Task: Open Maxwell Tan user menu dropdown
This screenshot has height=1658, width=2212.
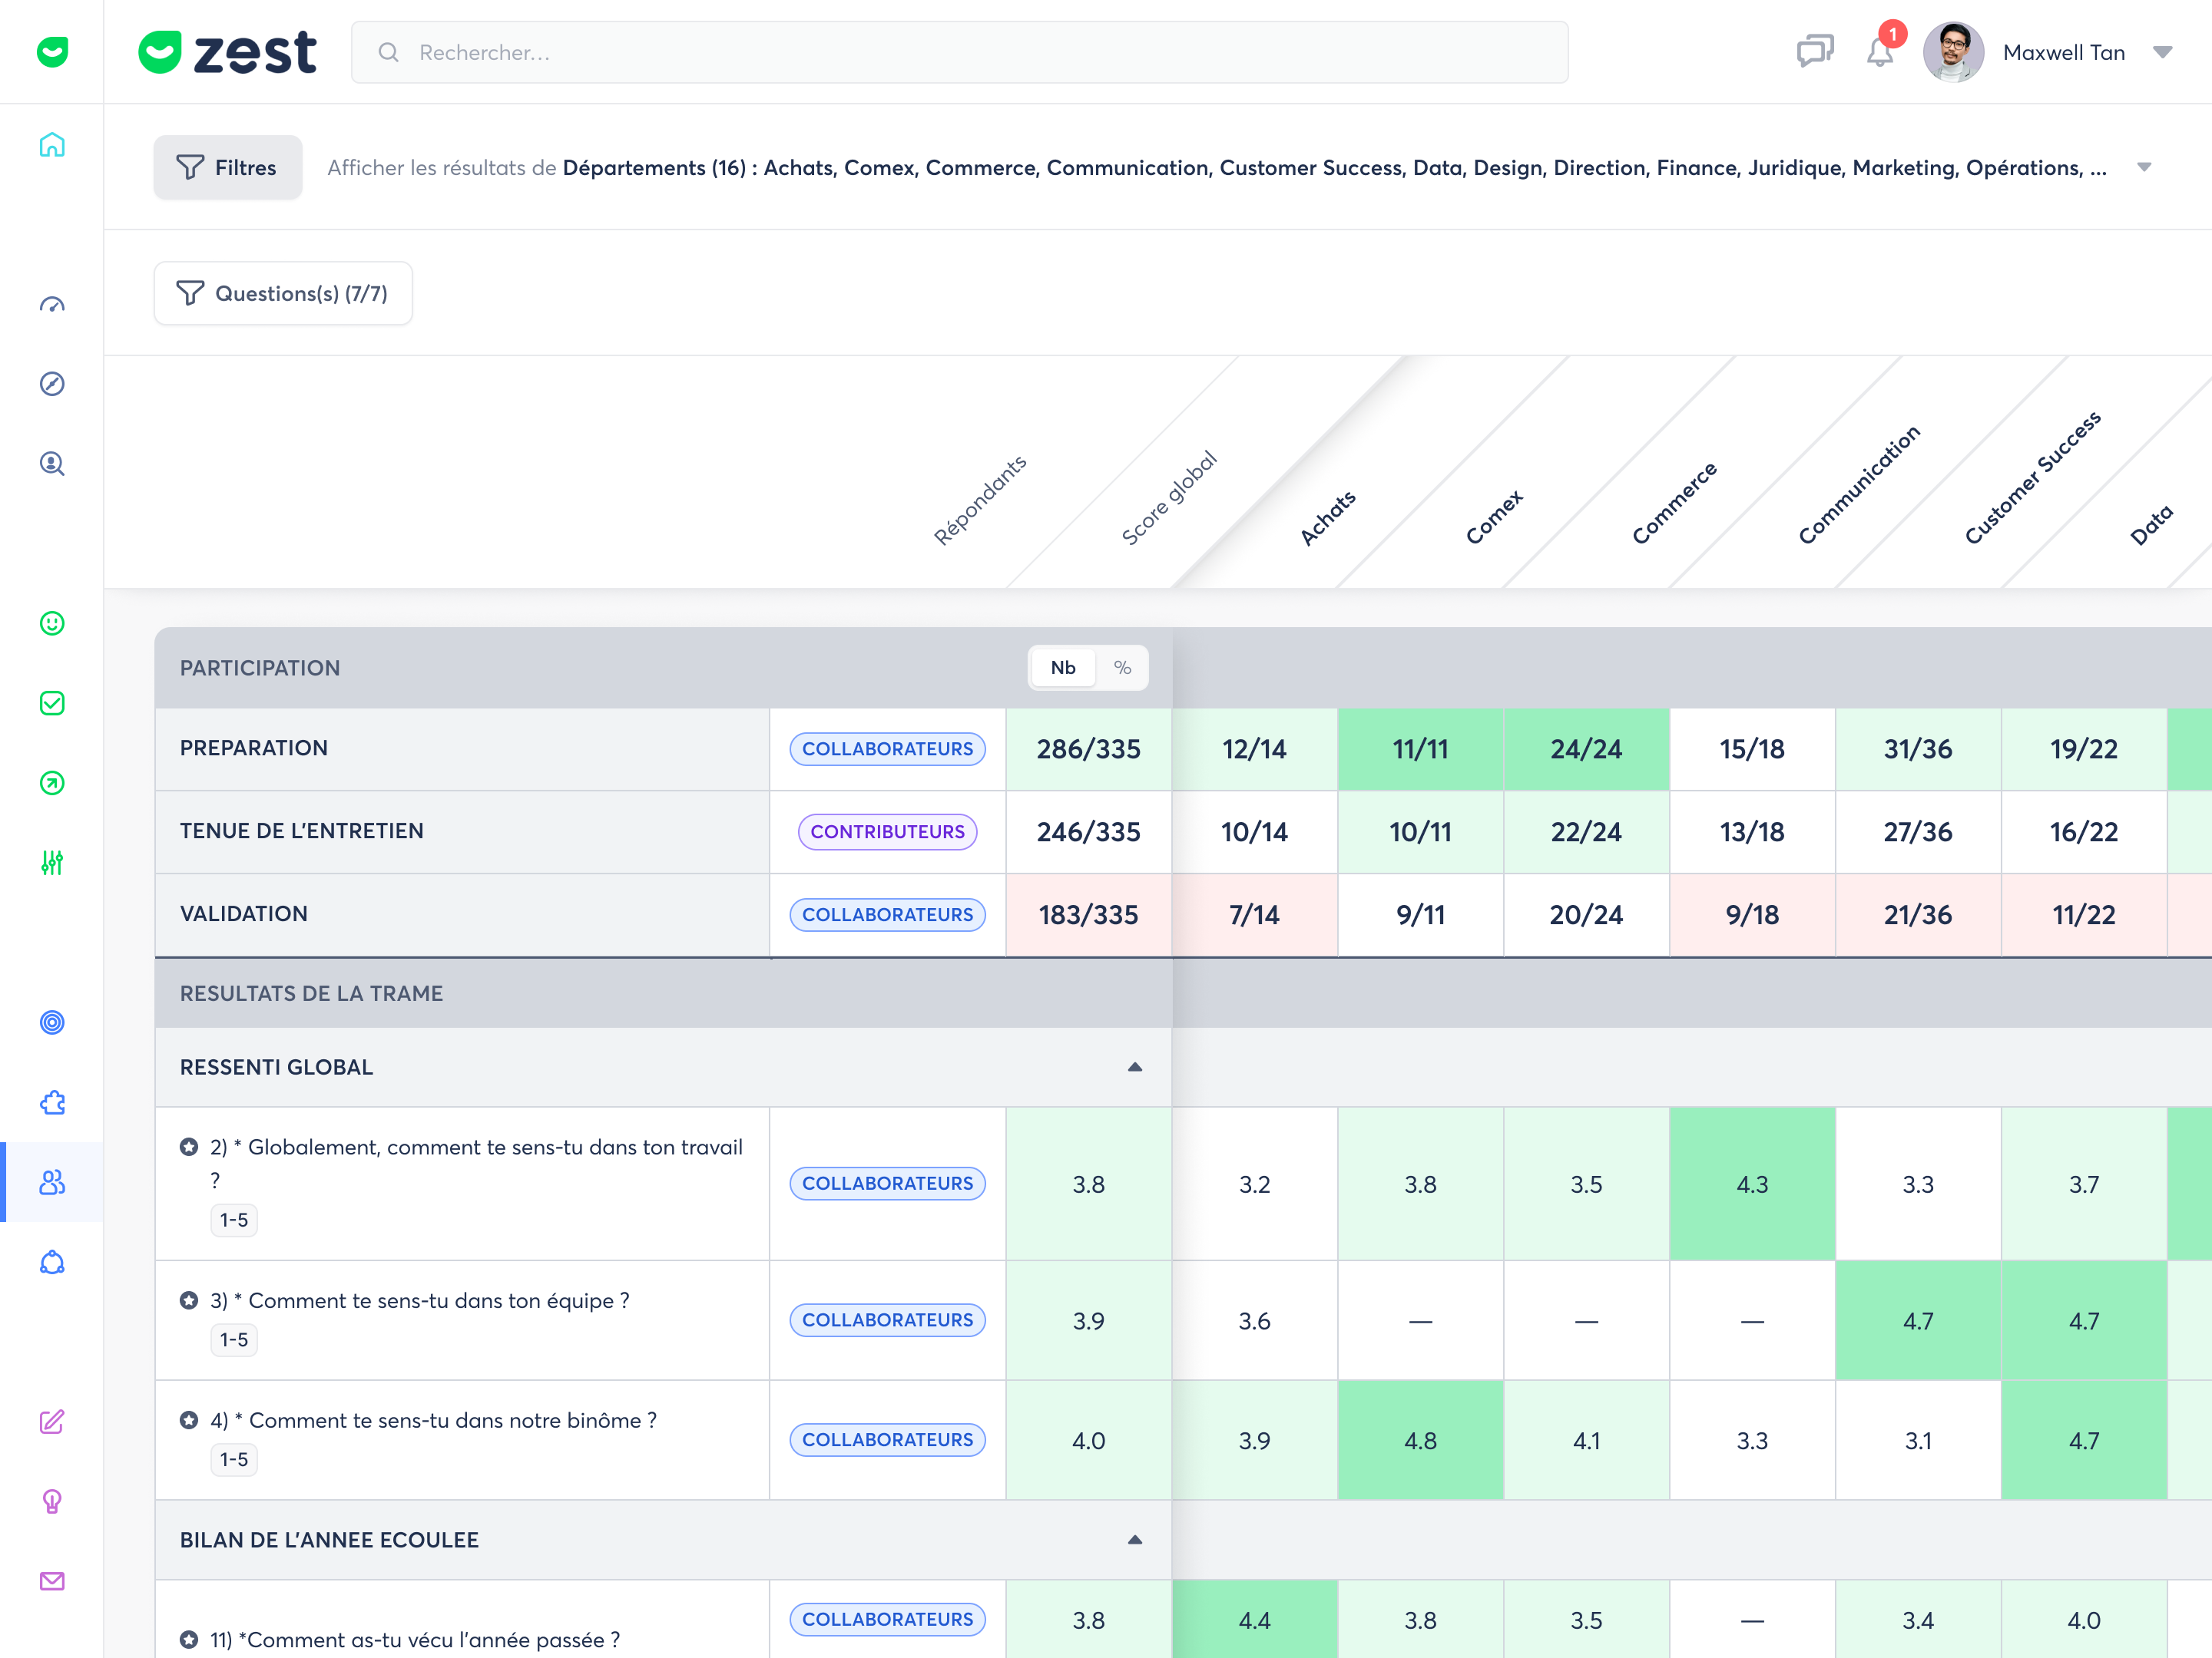Action: (2162, 53)
